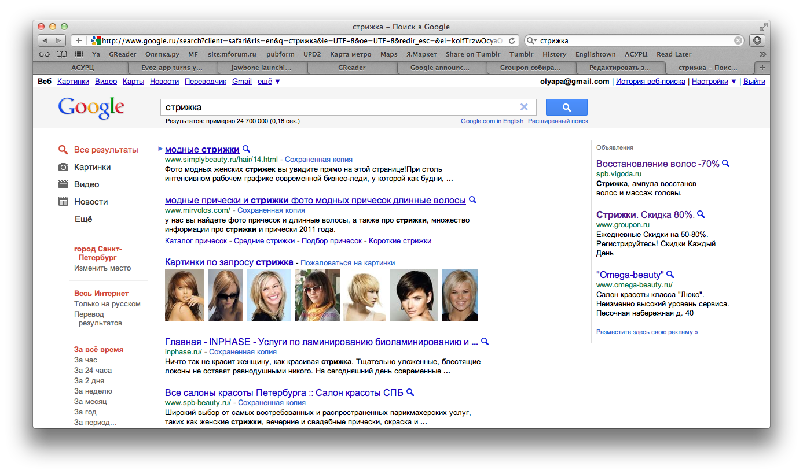The width and height of the screenshot is (803, 474).
Task: Add bookmark with the plus button
Action: (x=79, y=40)
